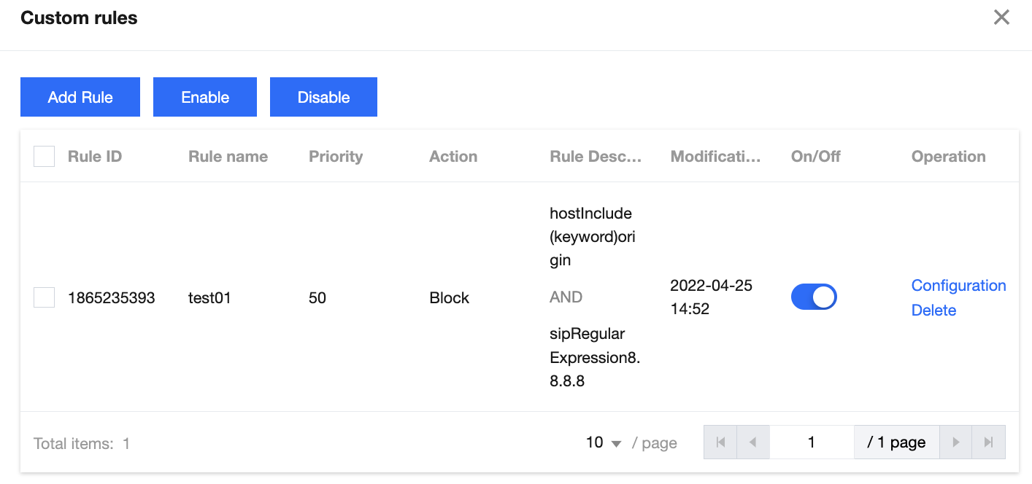Jump to the first page of rules
1032x484 pixels.
click(x=721, y=442)
